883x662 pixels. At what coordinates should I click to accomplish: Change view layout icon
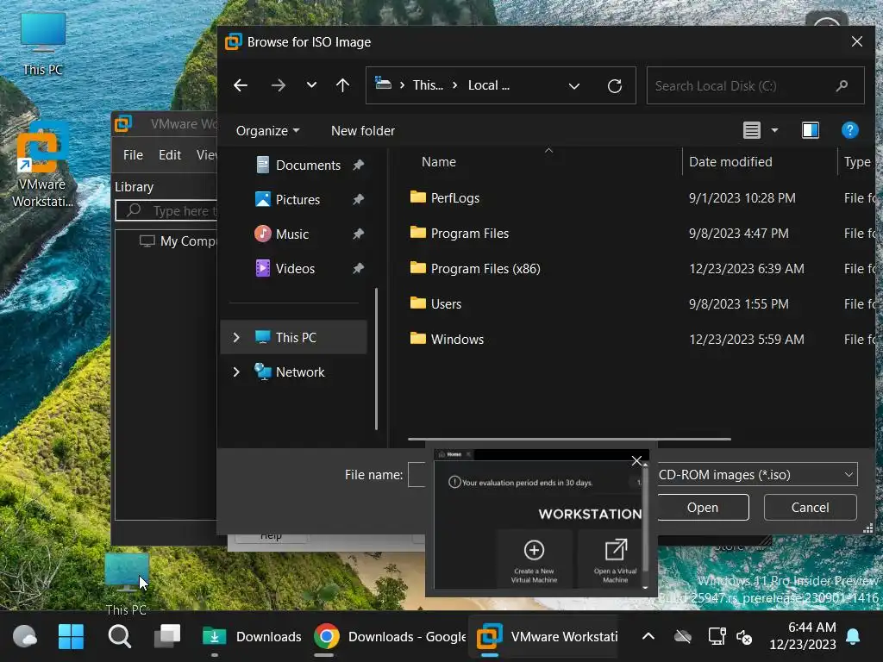(x=752, y=131)
